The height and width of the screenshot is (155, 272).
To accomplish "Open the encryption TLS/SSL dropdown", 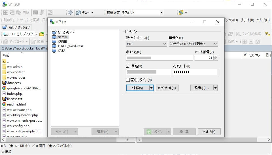I will tap(193, 44).
